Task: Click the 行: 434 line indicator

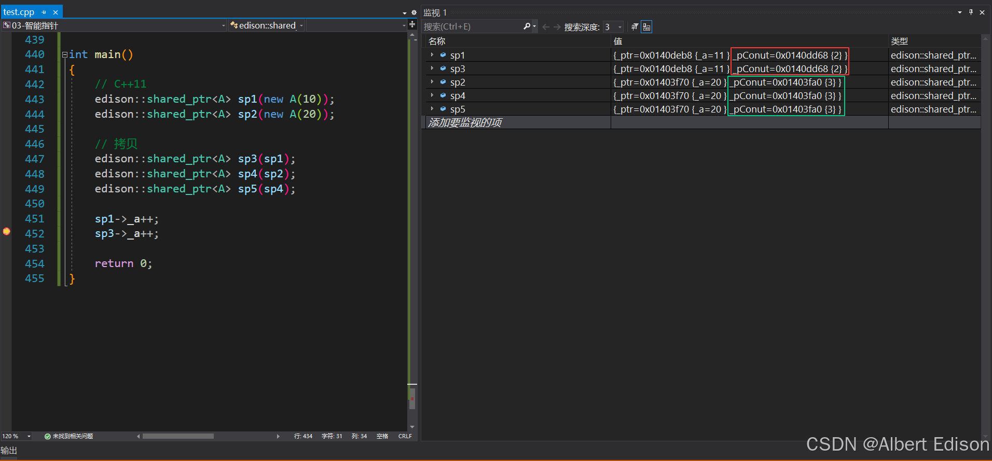Action: 303,436
